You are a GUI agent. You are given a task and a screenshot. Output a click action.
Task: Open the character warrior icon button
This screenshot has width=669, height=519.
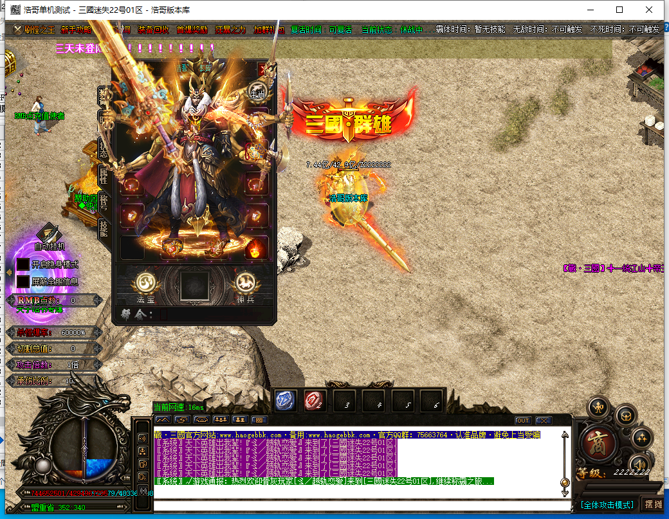599,407
